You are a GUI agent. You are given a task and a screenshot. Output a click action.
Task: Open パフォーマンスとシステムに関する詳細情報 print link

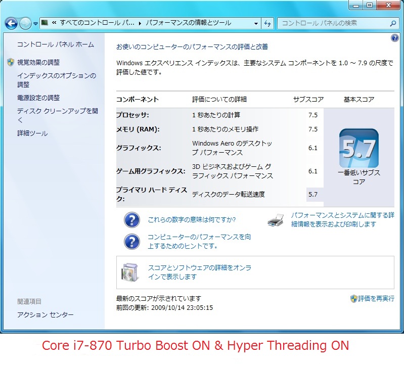(x=342, y=220)
